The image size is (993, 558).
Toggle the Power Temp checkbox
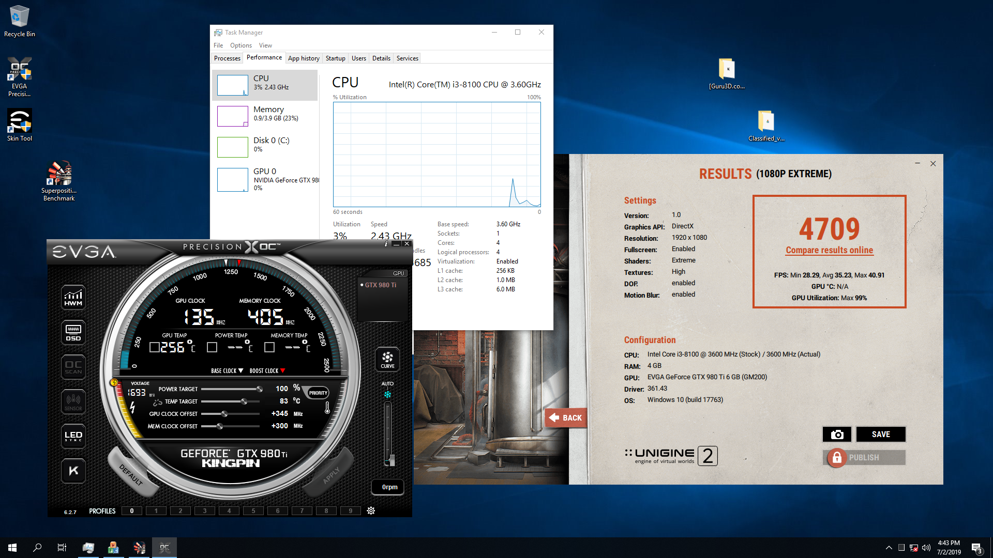coord(212,348)
